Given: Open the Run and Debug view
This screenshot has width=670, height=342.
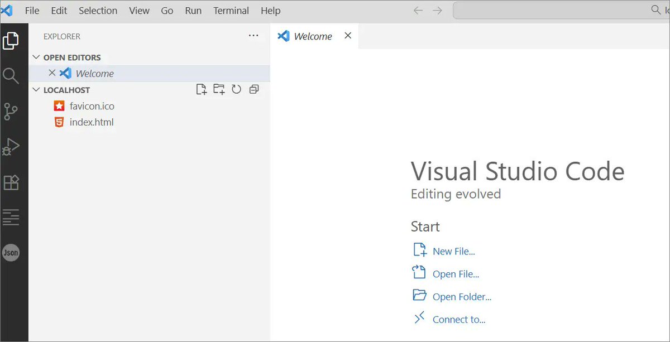Looking at the screenshot, I should (x=11, y=147).
